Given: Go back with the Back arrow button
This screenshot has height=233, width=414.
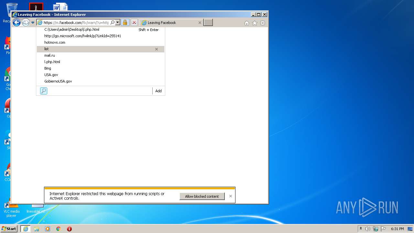Looking at the screenshot, I should [16, 22].
